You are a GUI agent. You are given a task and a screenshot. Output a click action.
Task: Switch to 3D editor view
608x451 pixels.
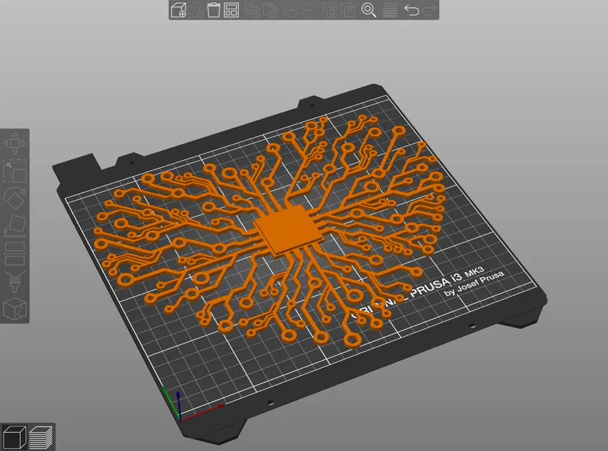(x=14, y=437)
